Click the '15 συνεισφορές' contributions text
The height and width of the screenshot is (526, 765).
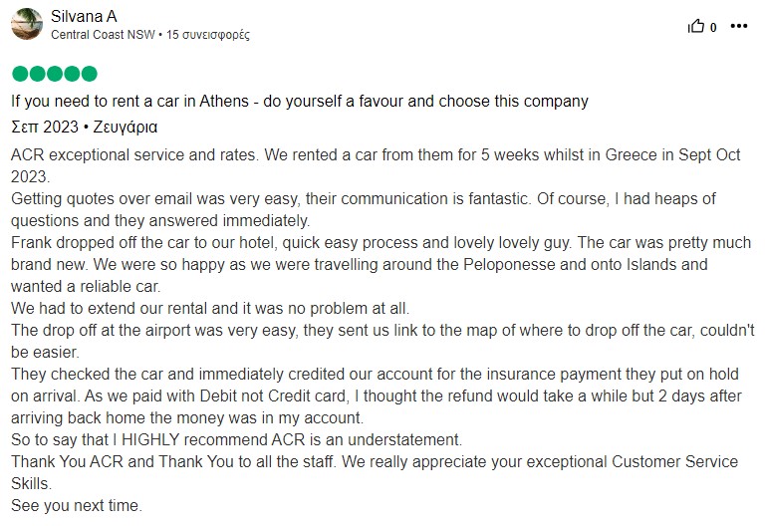(x=208, y=35)
